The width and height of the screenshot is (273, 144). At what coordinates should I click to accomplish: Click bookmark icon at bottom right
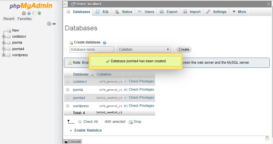(x=267, y=138)
